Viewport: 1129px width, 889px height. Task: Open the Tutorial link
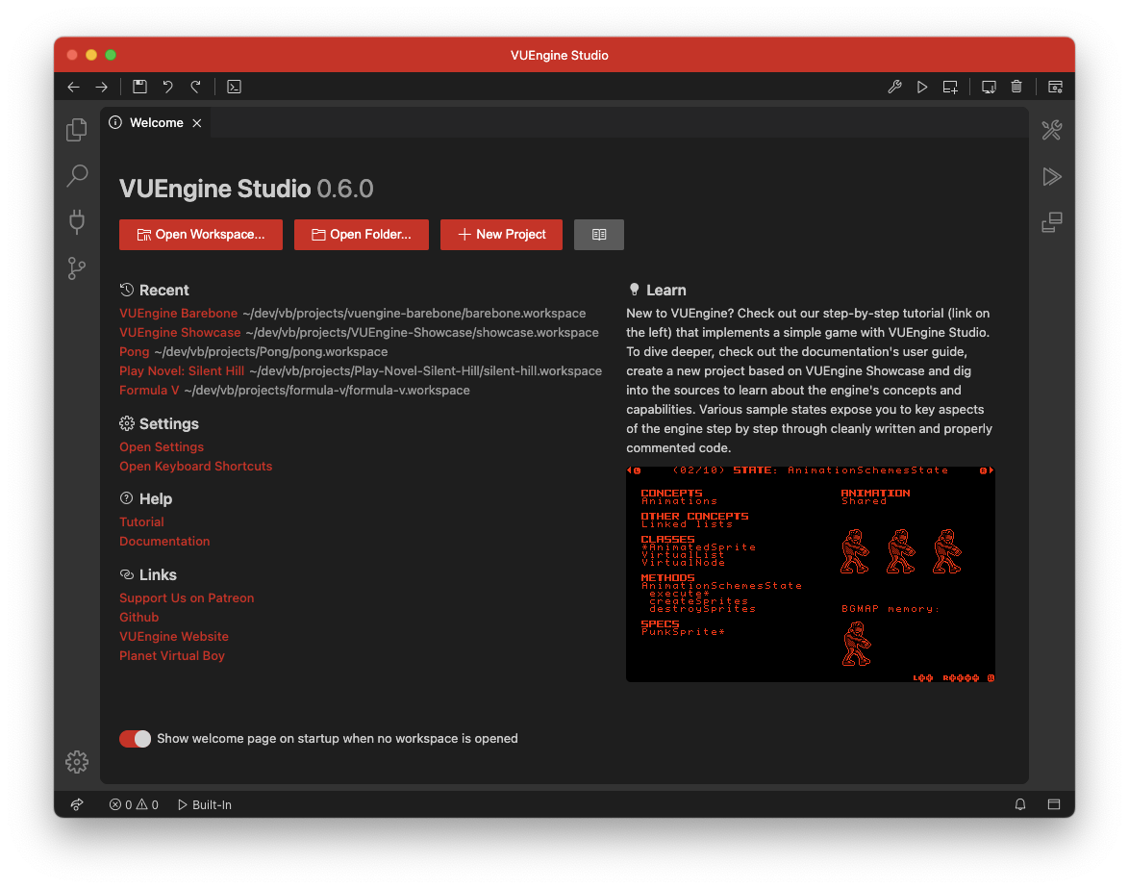coord(141,522)
